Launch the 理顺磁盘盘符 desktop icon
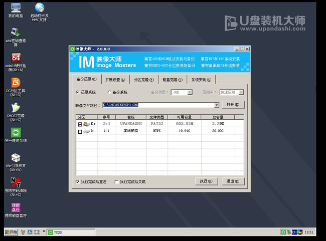Viewport: 326px width, 241px height. [x=16, y=210]
